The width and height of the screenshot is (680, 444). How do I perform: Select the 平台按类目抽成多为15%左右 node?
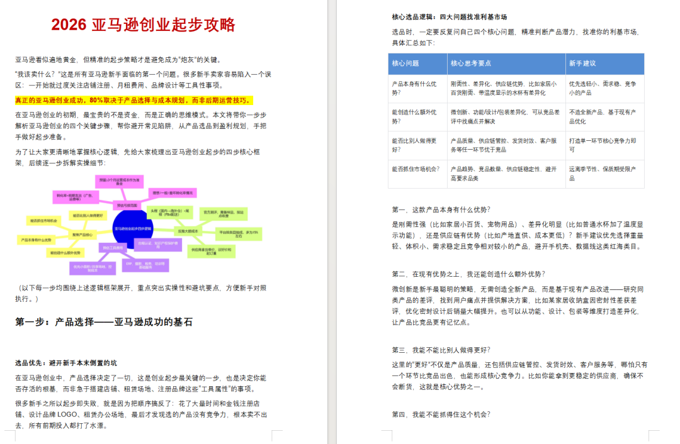[239, 233]
